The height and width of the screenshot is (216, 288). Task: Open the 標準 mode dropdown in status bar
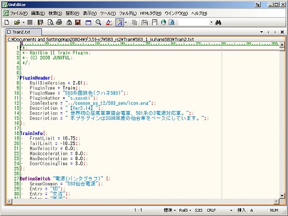170,210
